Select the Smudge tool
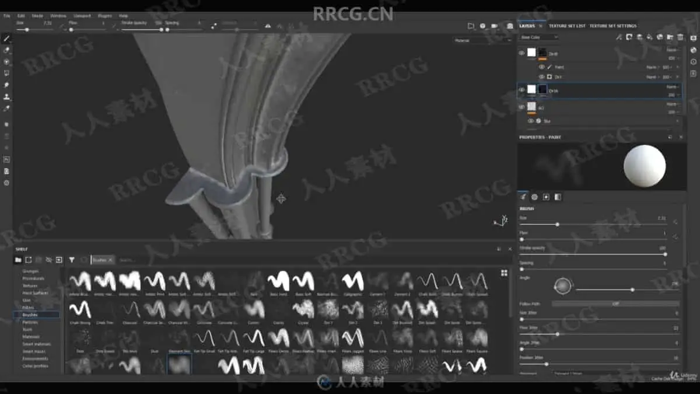This screenshot has width=700, height=394. 6,85
